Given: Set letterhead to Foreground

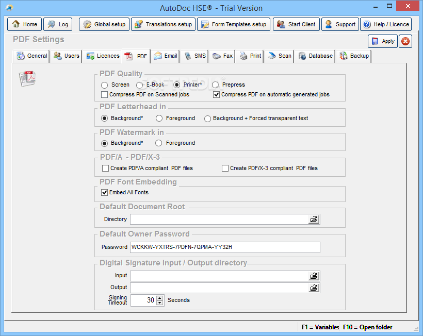Looking at the screenshot, I should tap(159, 119).
